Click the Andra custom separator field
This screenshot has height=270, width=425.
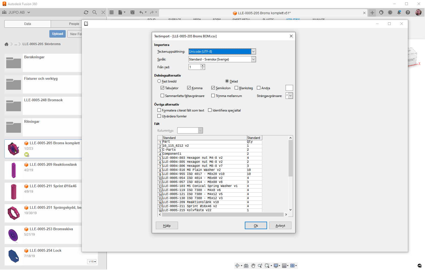[289, 88]
